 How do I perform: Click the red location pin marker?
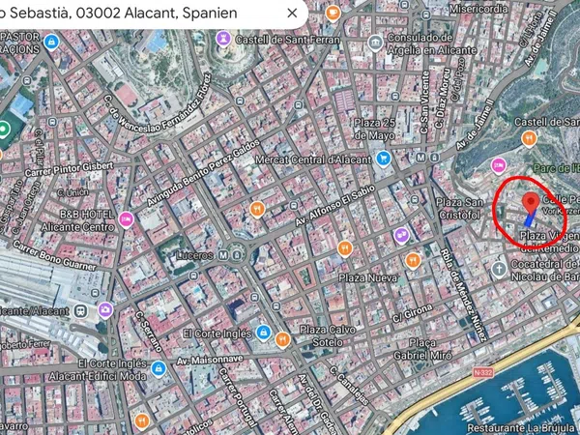pos(531,203)
